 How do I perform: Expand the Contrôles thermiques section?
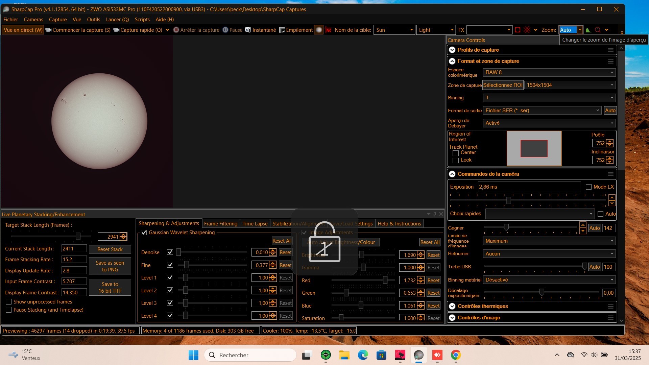pos(452,307)
